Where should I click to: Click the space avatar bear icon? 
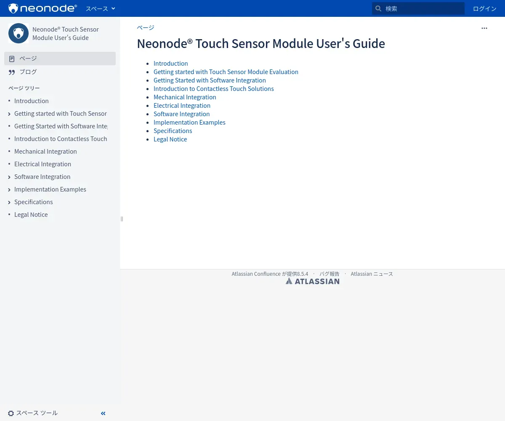coord(19,33)
